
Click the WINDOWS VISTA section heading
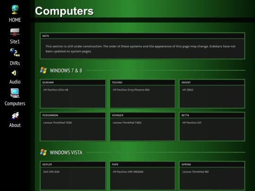click(66, 152)
